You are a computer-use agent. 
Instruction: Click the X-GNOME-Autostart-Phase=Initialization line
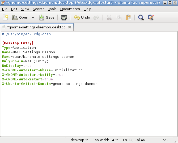[x=42, y=70]
